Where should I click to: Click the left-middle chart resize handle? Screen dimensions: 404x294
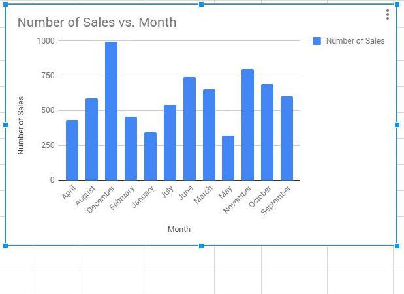(x=6, y=125)
